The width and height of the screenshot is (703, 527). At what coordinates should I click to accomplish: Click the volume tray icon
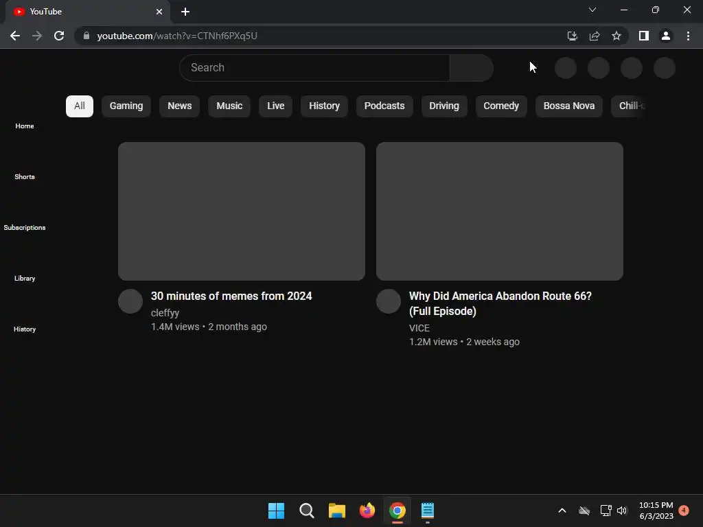click(x=622, y=511)
